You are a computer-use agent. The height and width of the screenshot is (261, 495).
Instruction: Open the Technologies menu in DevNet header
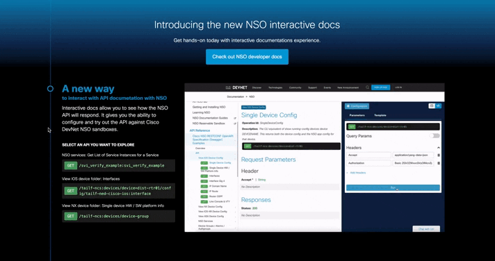pyautogui.click(x=275, y=87)
